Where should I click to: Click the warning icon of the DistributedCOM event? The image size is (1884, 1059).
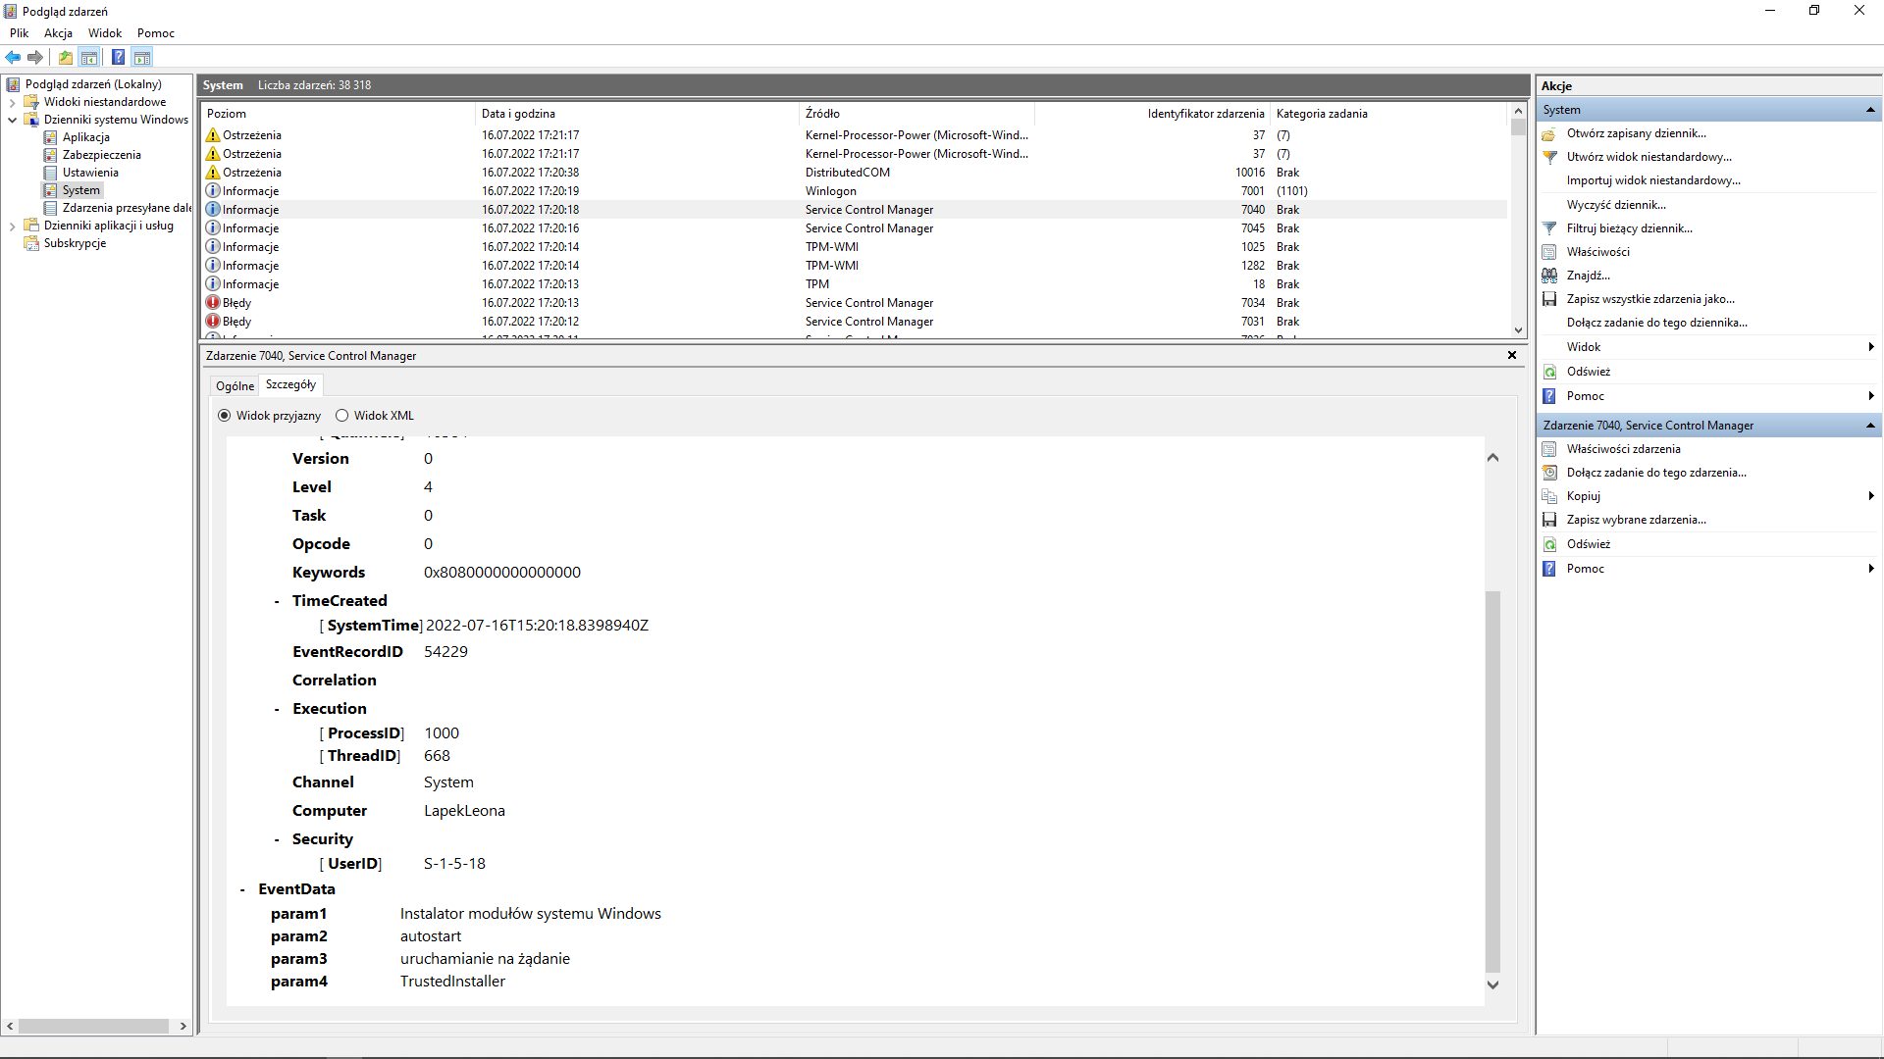[x=213, y=173]
